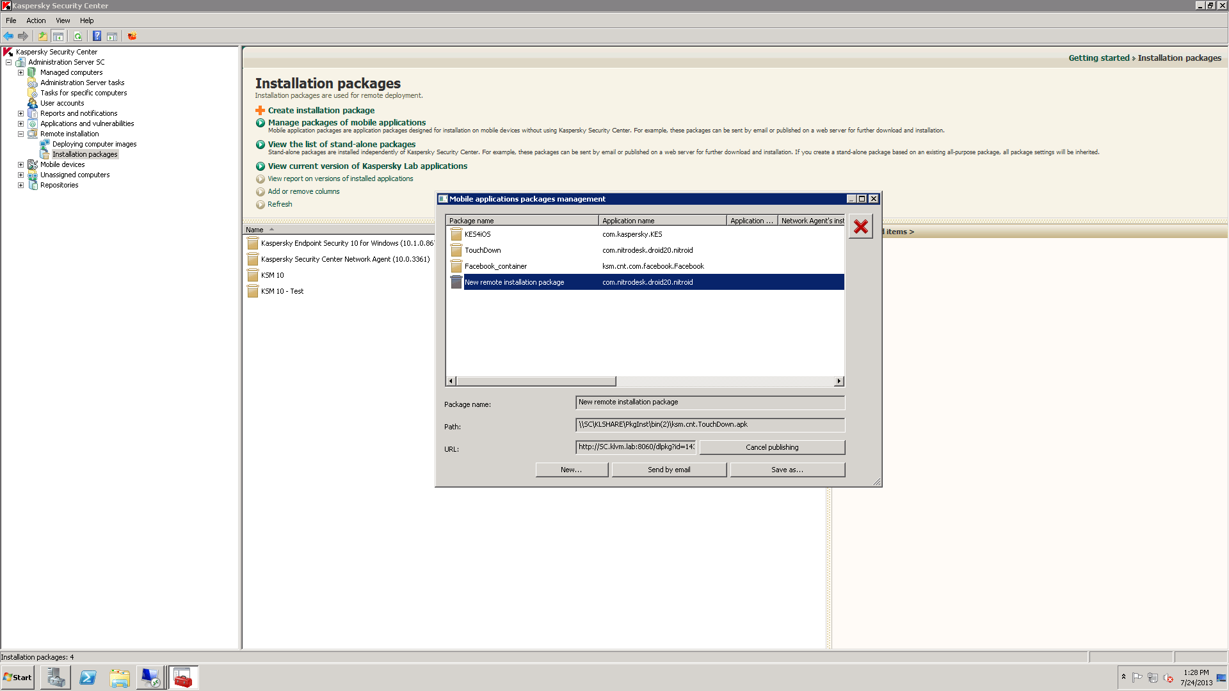Screen dimensions: 1229x691
Task: Click the green arrow icon for stand-alone packages
Action: coord(261,145)
